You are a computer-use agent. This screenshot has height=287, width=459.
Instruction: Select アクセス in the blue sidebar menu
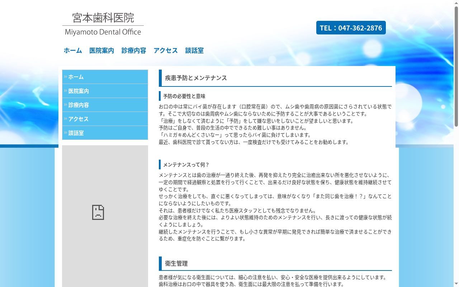point(105,119)
